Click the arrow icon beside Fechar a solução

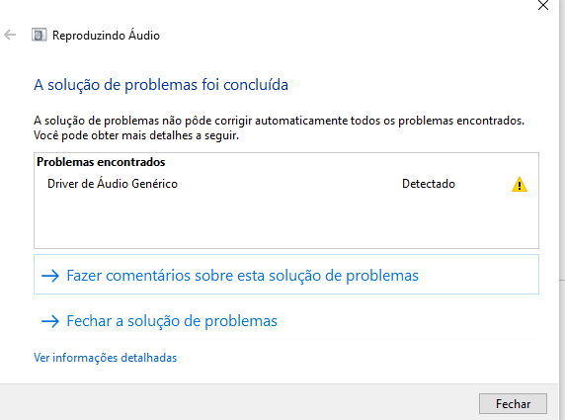(50, 321)
